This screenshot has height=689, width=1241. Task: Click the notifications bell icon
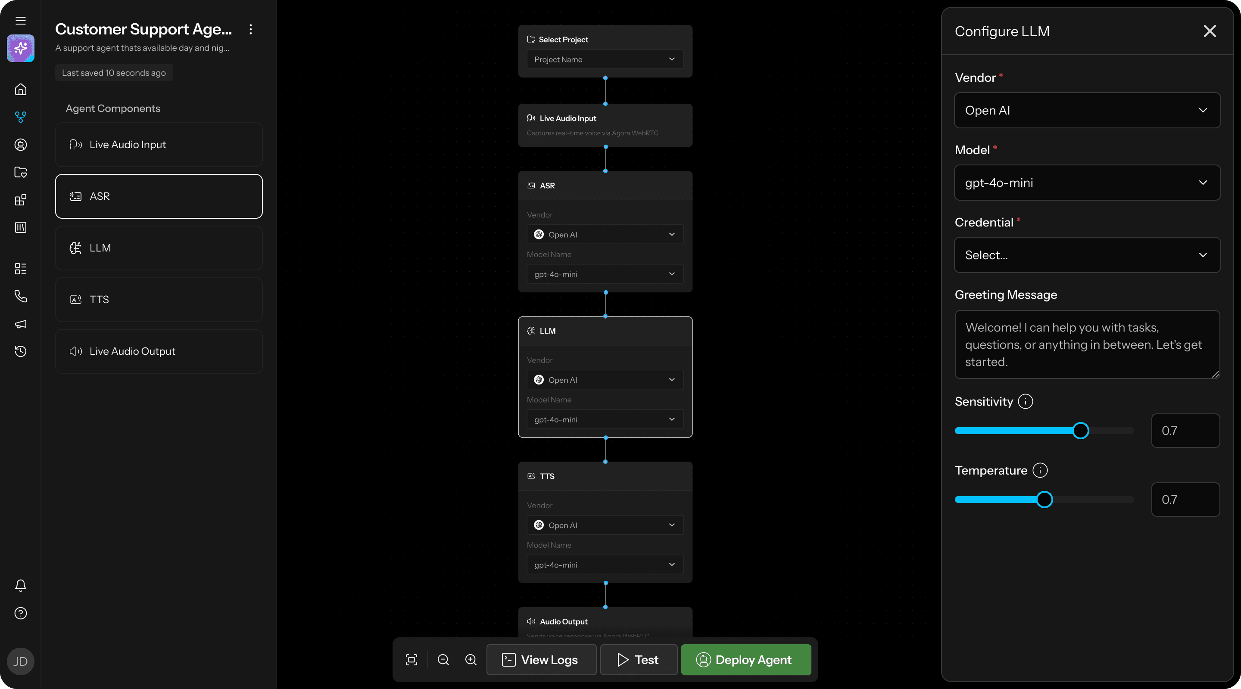[20, 586]
